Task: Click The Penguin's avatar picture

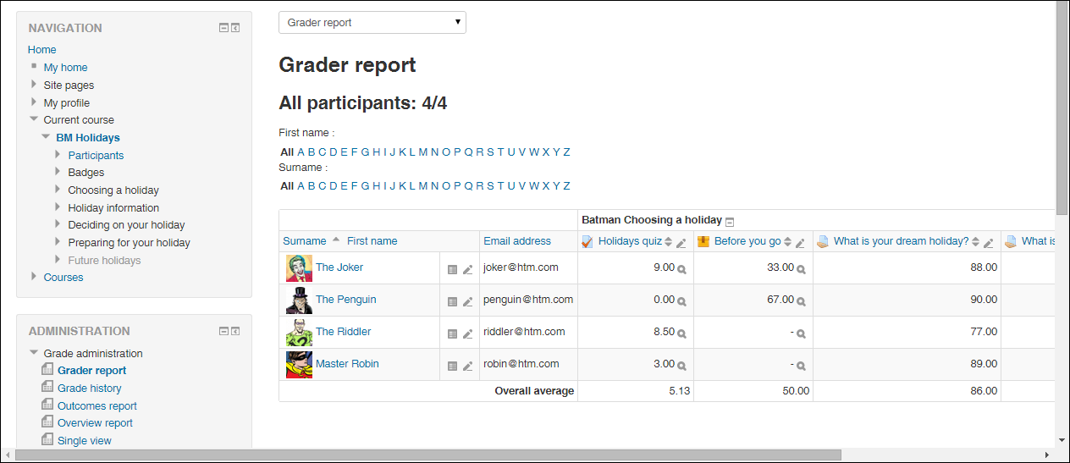Action: pyautogui.click(x=299, y=300)
